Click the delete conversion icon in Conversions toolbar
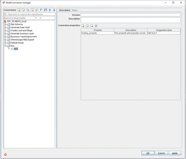 click(x=32, y=10)
